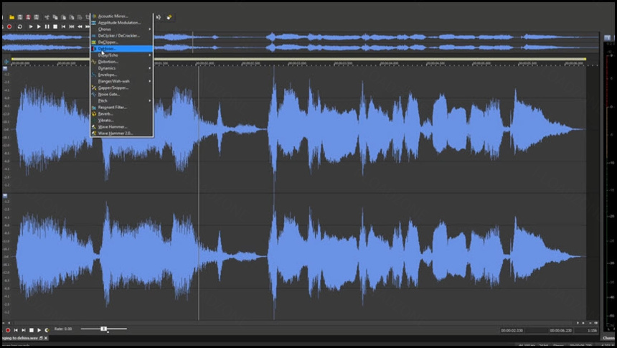617x348 pixels.
Task: Choose Gapper/Snipper from the menu
Action: [122, 88]
